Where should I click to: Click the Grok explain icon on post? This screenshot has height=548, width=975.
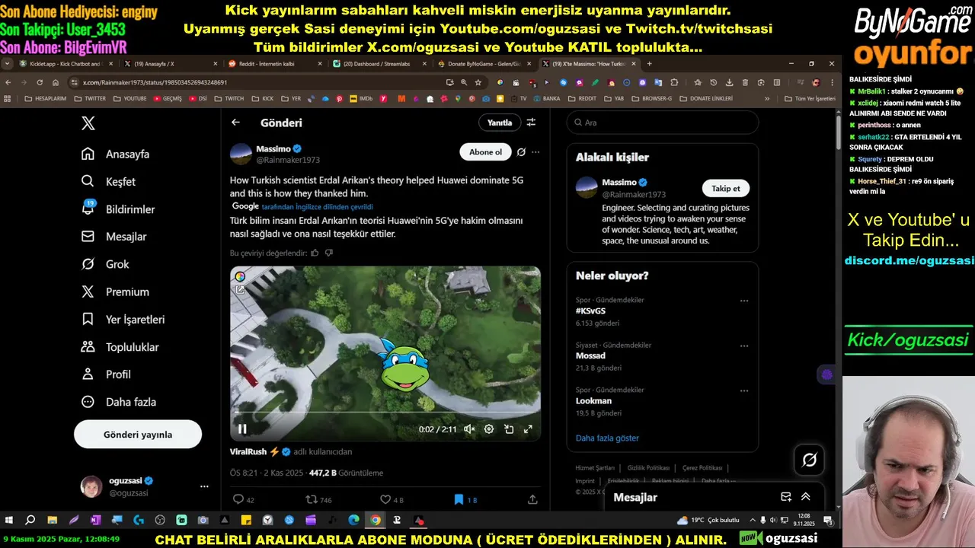(521, 152)
